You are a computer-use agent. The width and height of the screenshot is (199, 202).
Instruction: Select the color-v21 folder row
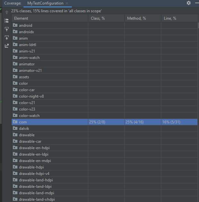(105, 103)
